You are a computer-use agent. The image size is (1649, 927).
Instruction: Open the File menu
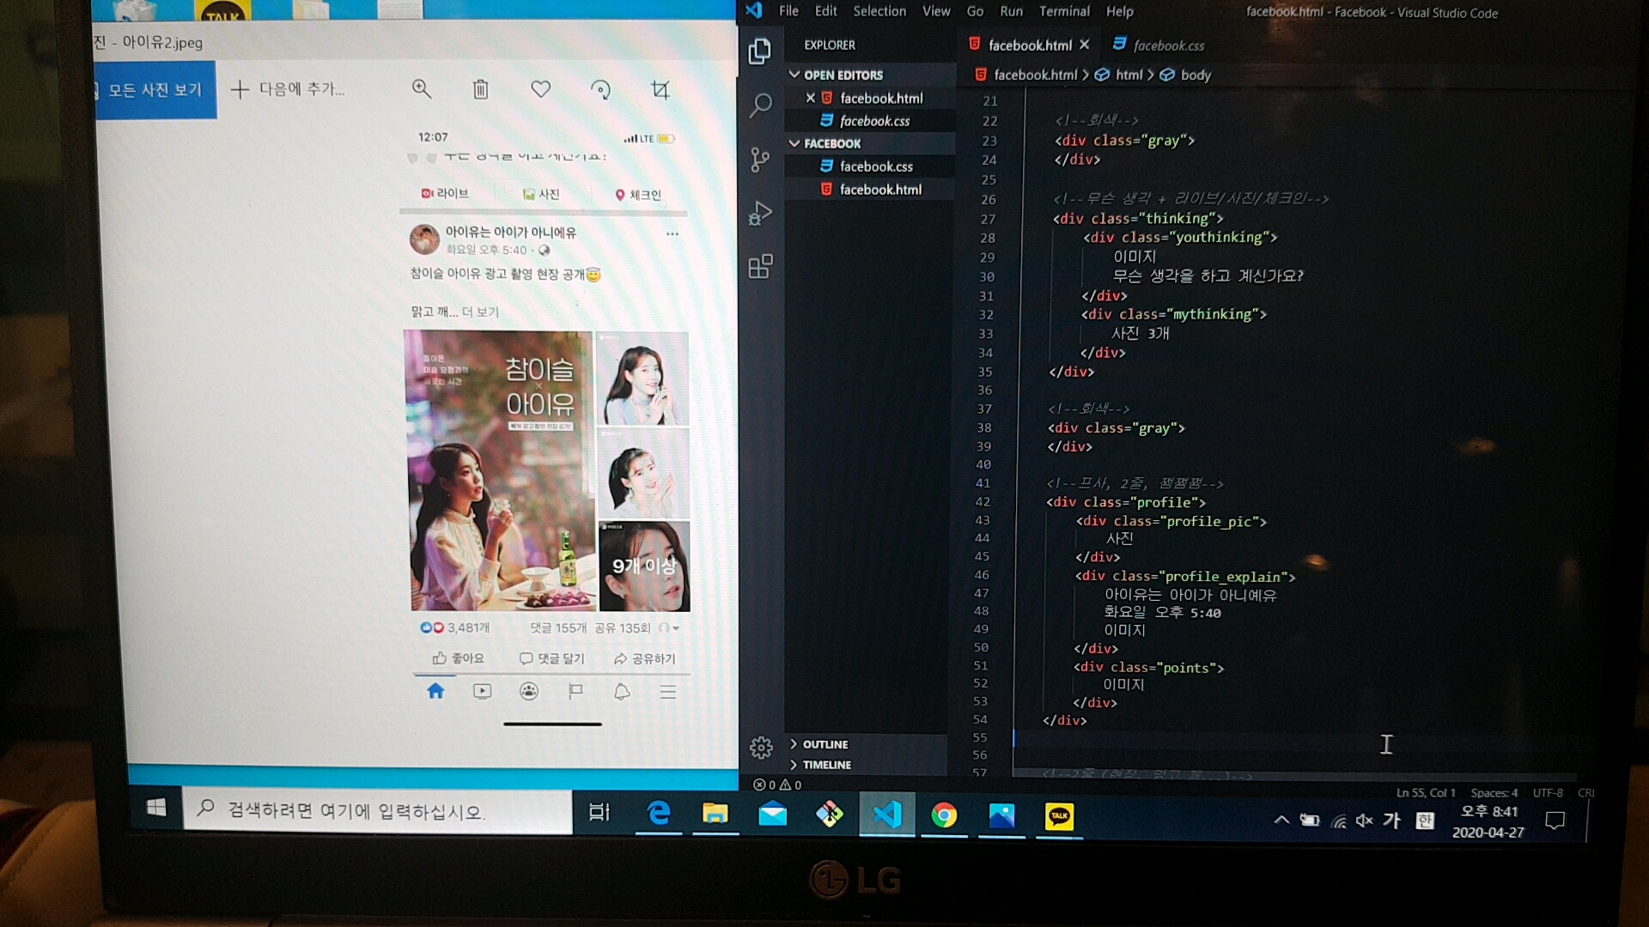(x=788, y=11)
